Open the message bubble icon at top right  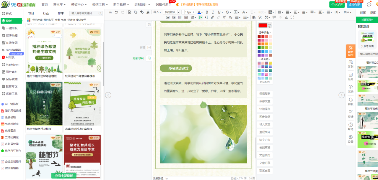click(x=369, y=4)
